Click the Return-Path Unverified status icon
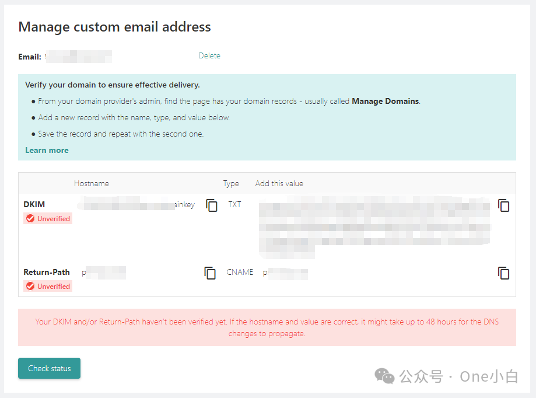This screenshot has width=536, height=398. tap(30, 286)
